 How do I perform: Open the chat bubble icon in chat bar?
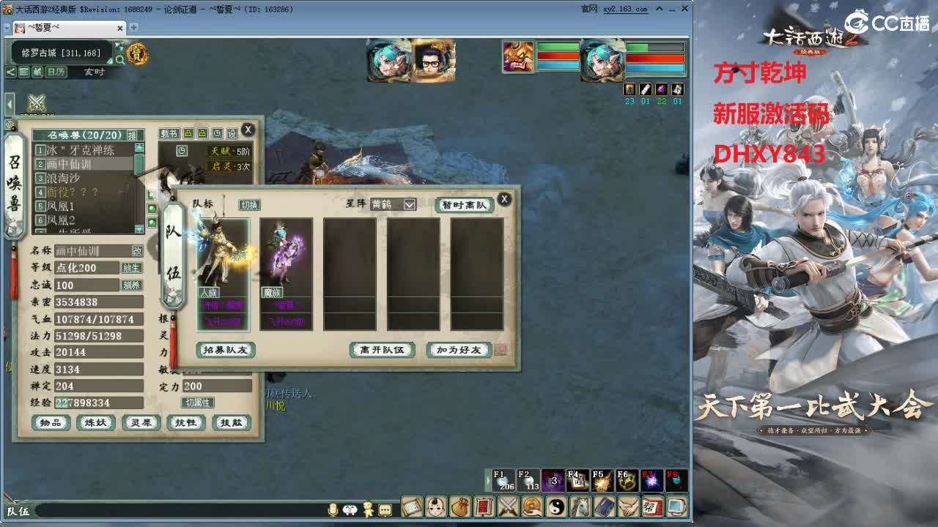click(385, 510)
